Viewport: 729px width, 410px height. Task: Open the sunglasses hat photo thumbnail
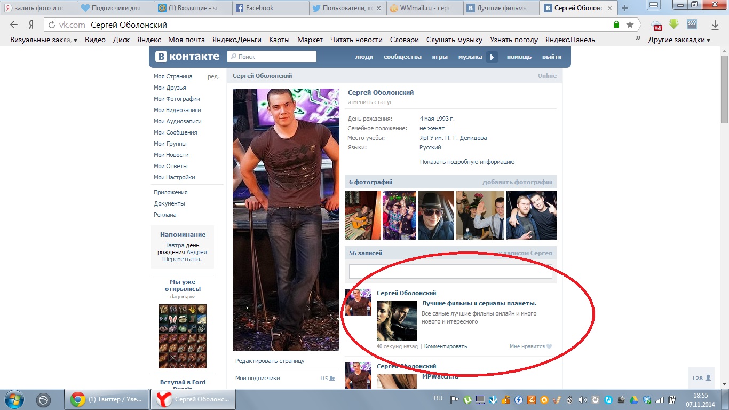(435, 216)
